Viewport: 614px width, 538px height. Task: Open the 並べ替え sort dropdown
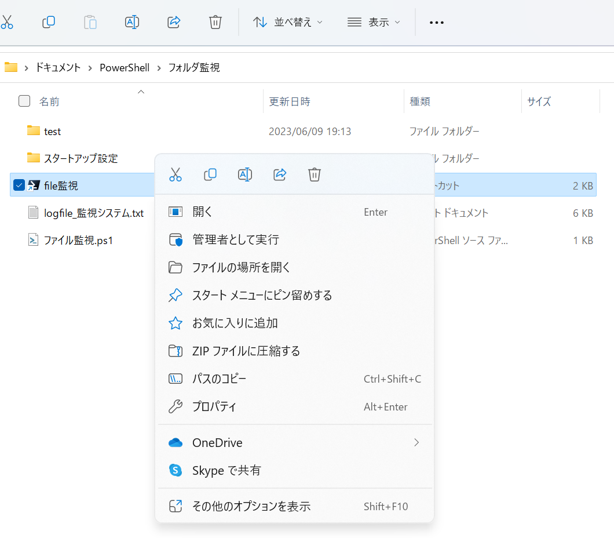point(288,22)
